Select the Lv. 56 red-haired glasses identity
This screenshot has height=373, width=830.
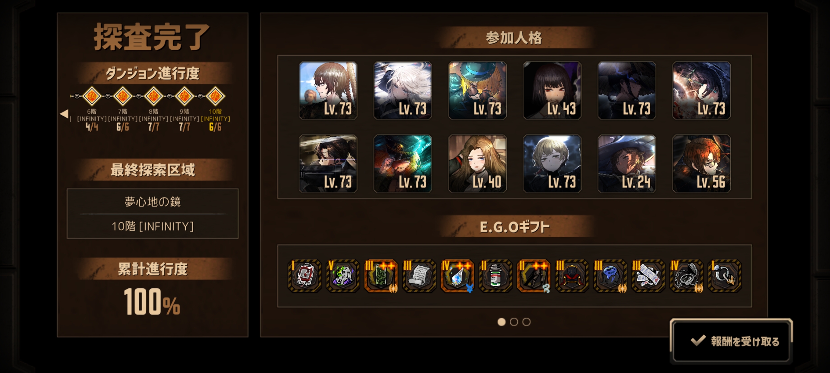pyautogui.click(x=702, y=164)
